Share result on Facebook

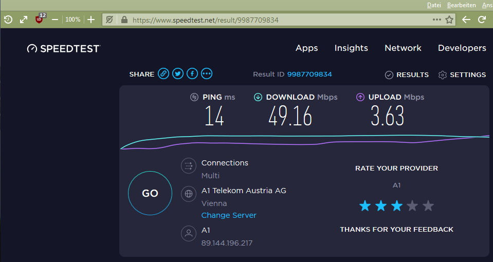click(x=192, y=74)
